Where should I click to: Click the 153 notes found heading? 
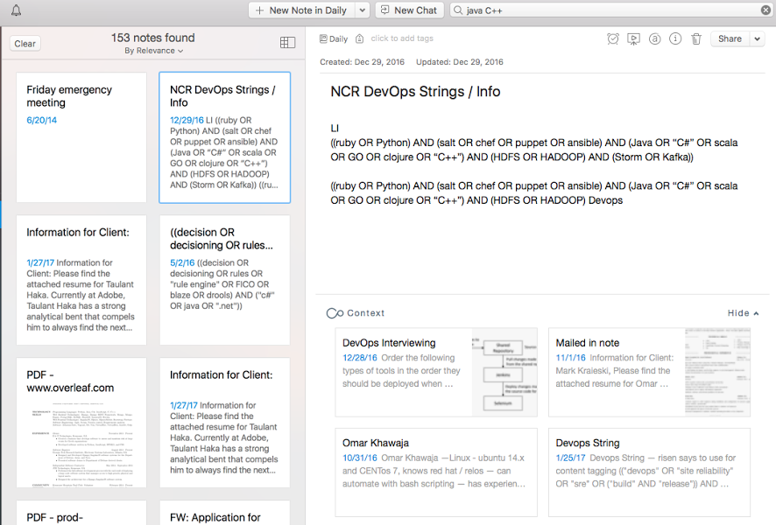(x=153, y=38)
